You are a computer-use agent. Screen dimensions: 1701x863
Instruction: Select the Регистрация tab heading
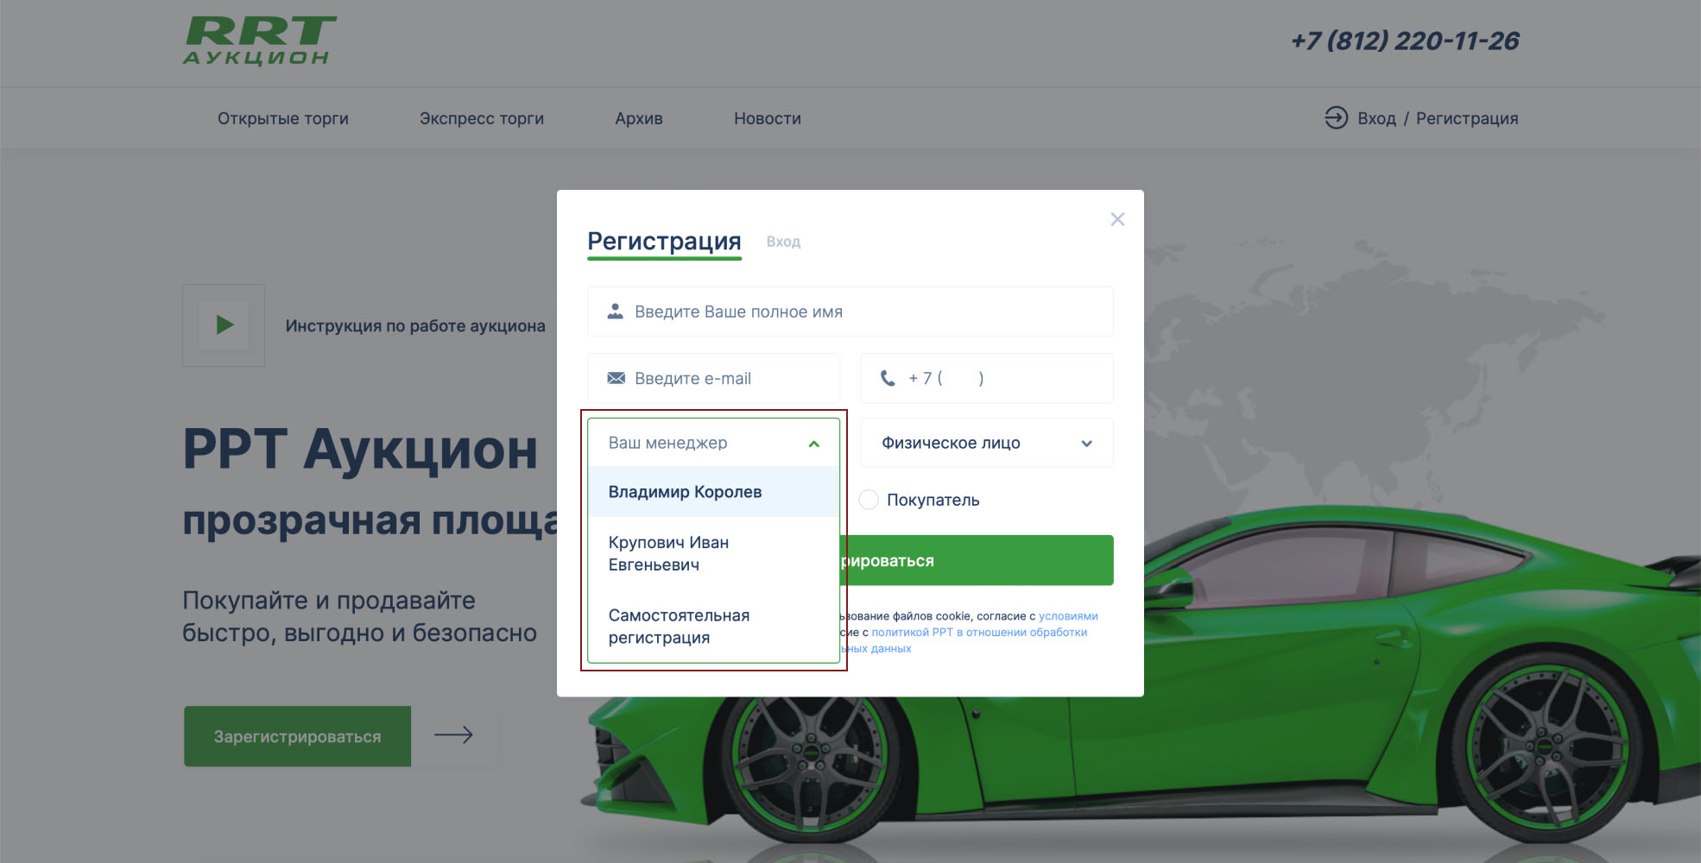point(664,242)
